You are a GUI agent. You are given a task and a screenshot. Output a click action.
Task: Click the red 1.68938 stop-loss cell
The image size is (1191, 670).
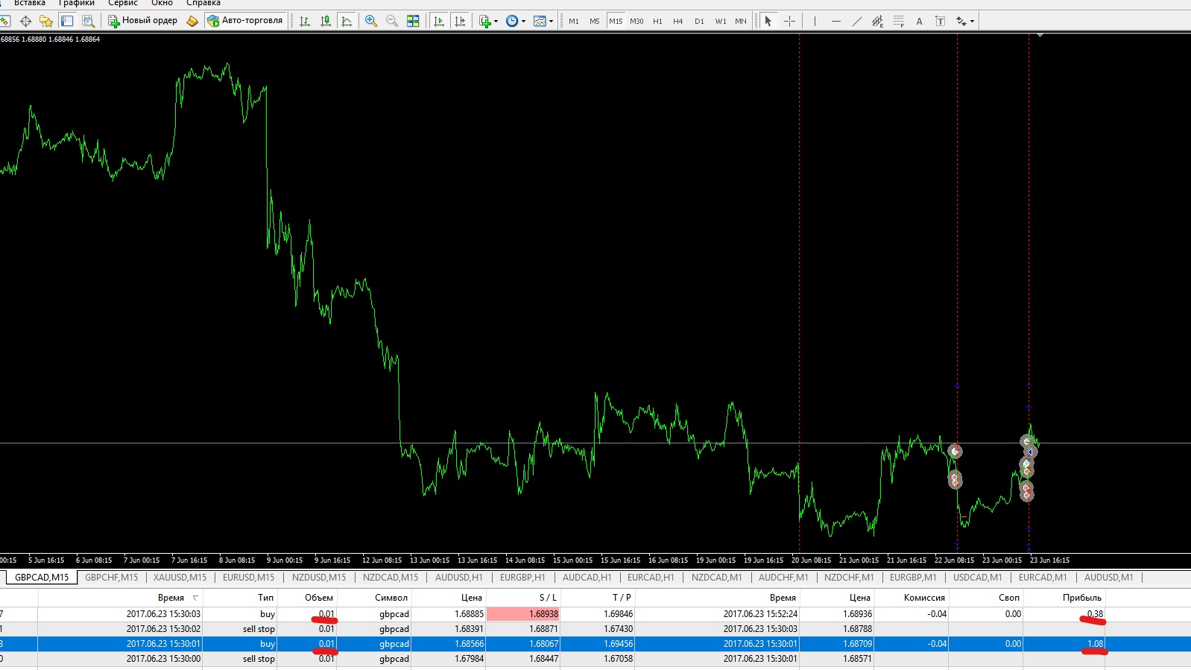click(523, 614)
